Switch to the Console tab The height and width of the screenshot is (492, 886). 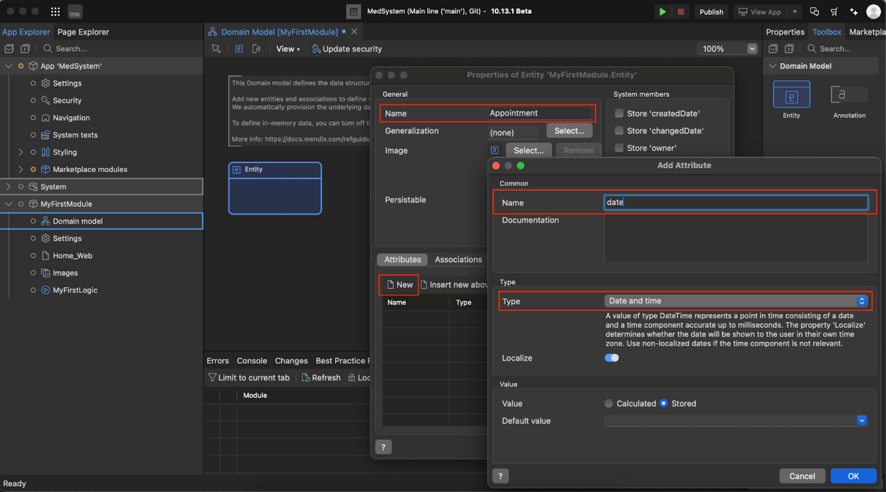[x=251, y=360]
